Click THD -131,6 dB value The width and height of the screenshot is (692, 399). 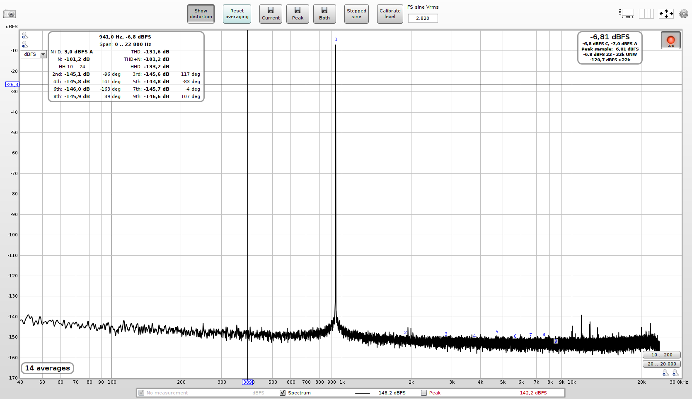[x=157, y=52]
